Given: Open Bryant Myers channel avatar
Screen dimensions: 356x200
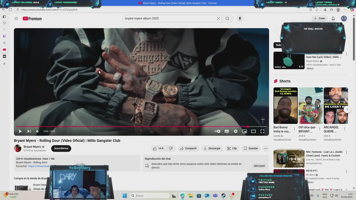Looking at the screenshot, I should [x=18, y=148].
